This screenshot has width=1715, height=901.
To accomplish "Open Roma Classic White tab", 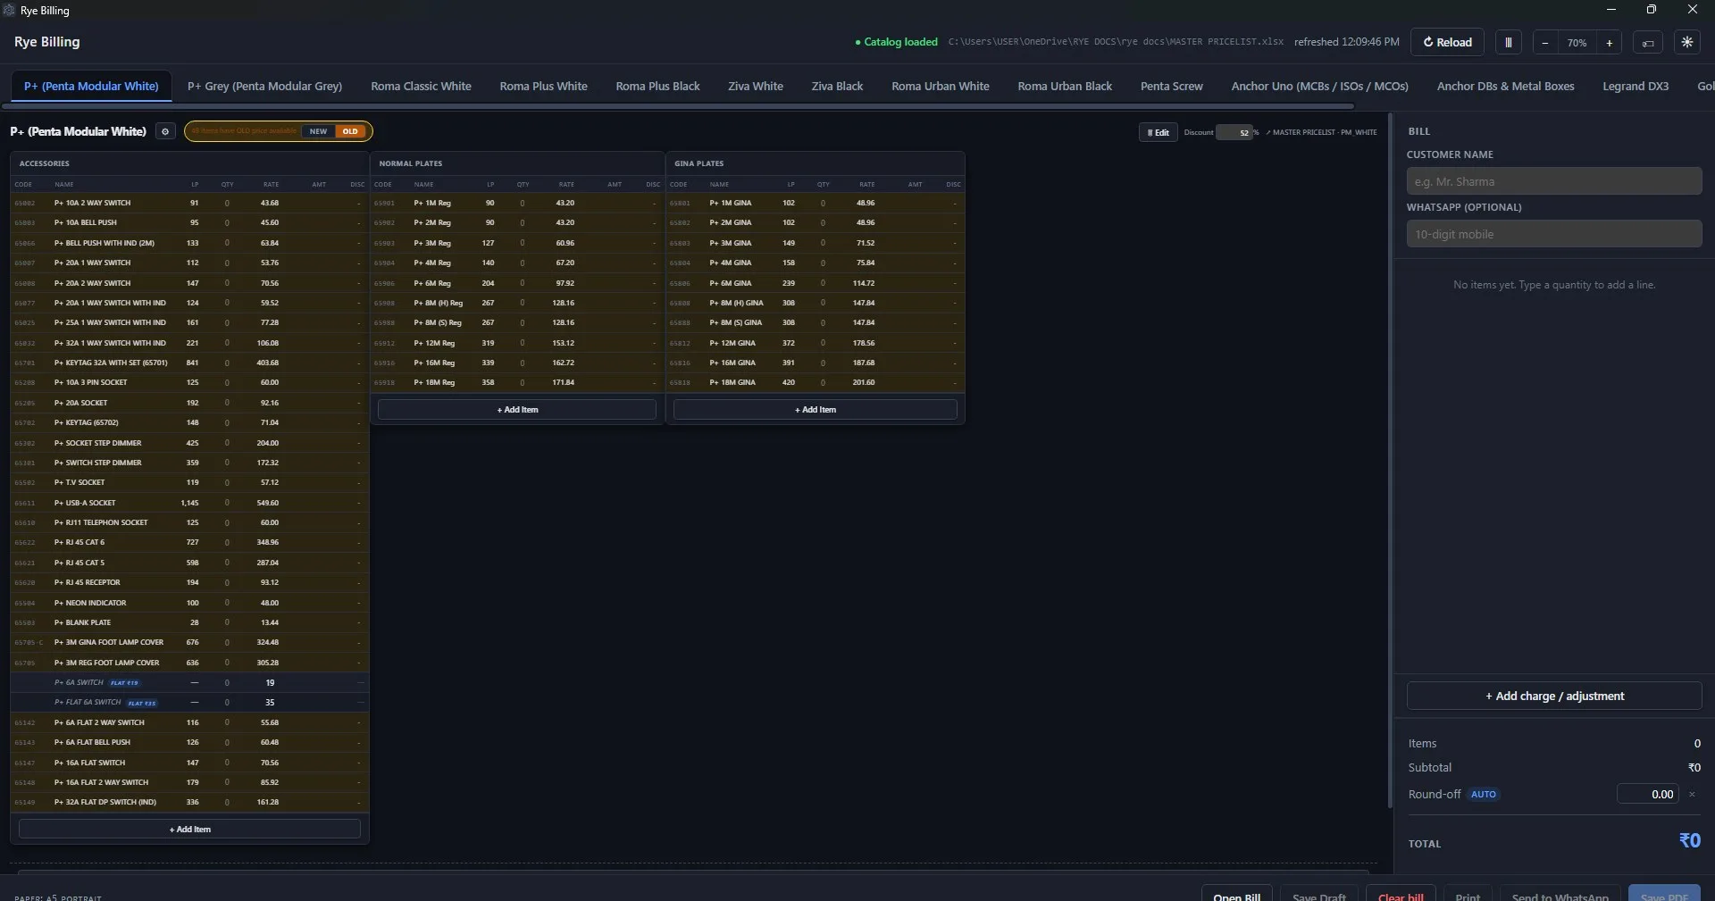I will tap(421, 86).
